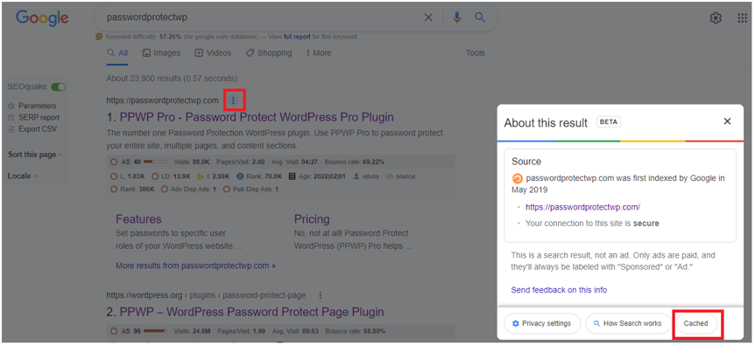Click the Cached button
This screenshot has width=755, height=345.
click(x=696, y=323)
